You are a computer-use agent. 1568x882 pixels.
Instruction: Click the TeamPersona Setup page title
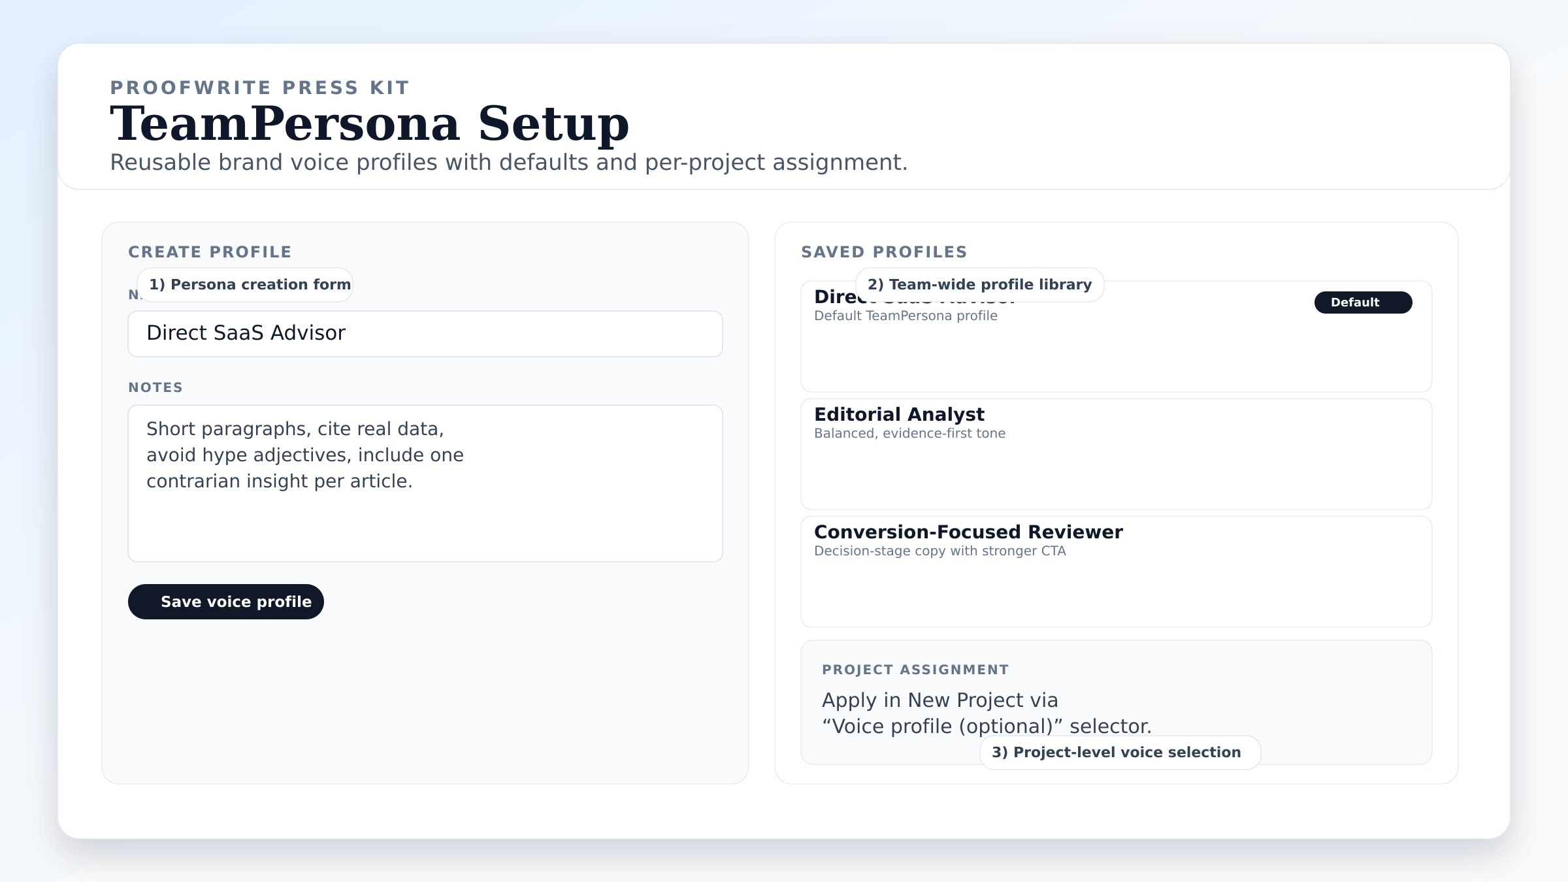(x=369, y=123)
